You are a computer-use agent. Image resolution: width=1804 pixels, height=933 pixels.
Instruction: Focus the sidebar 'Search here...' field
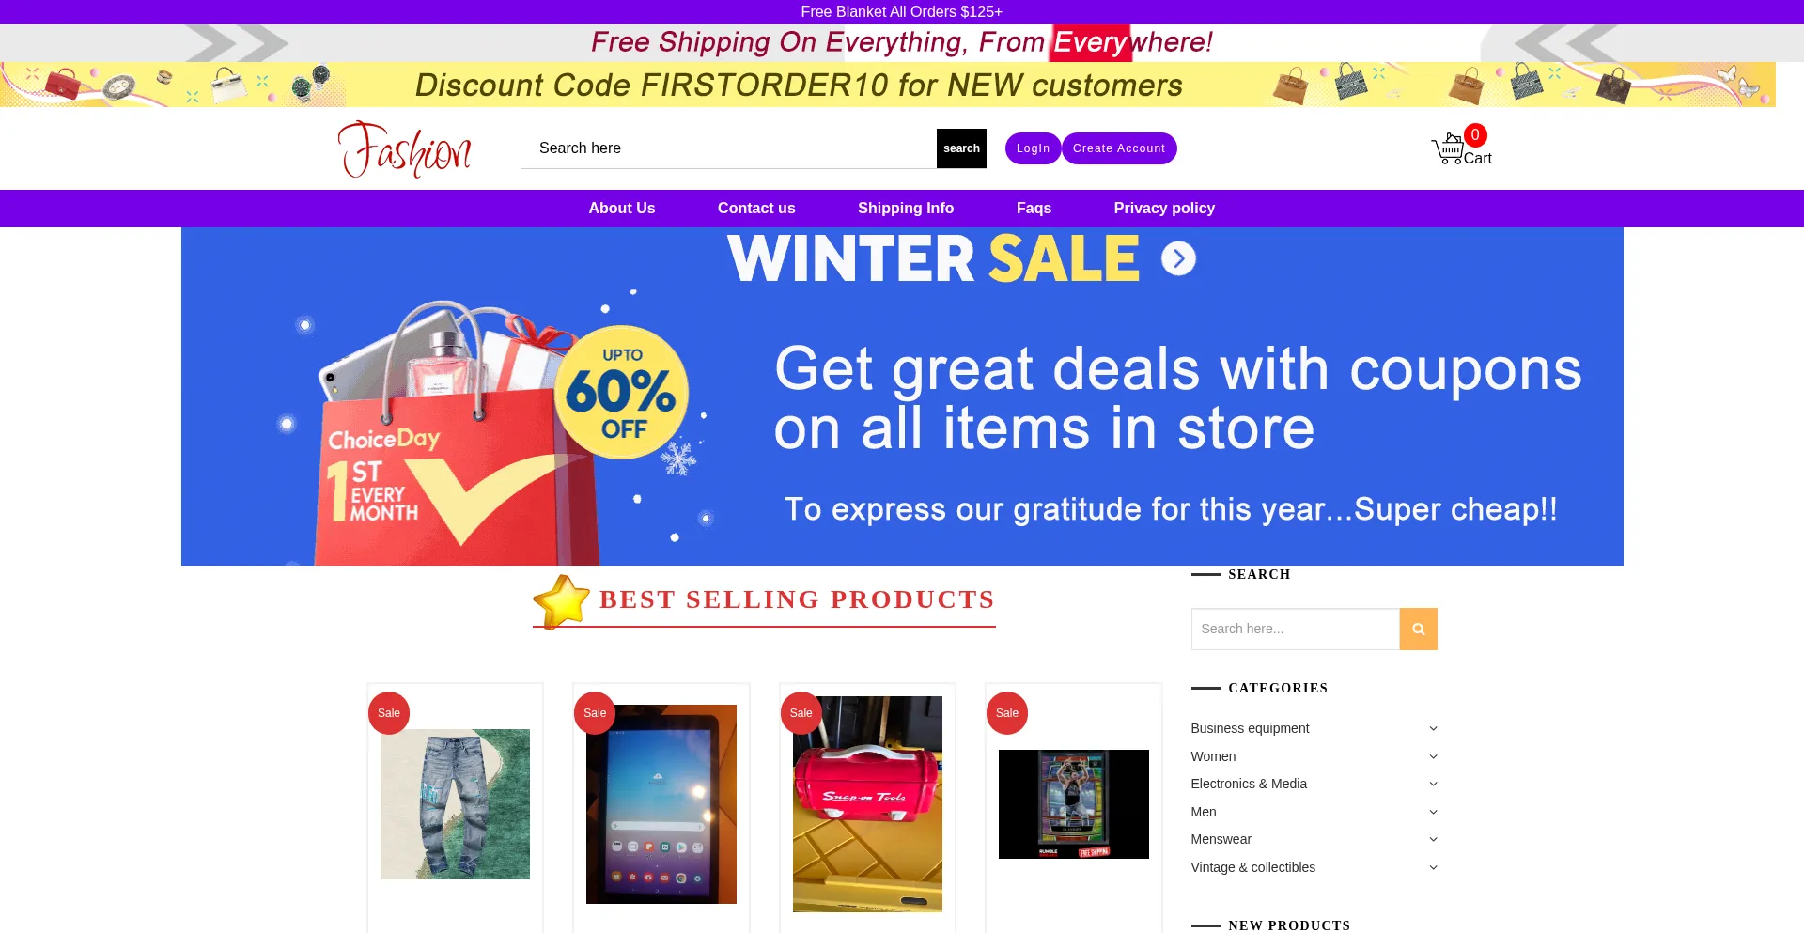tap(1295, 629)
